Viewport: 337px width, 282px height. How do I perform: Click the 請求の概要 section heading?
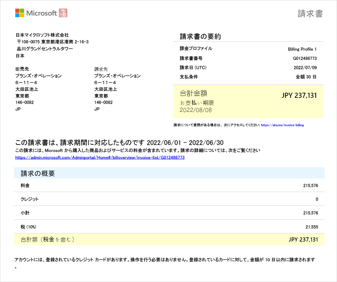pos(38,173)
